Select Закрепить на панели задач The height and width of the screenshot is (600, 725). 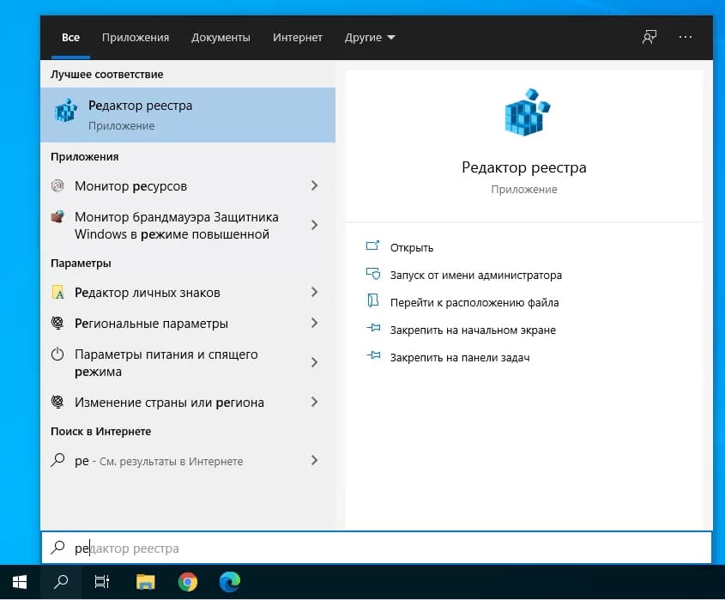pos(460,358)
